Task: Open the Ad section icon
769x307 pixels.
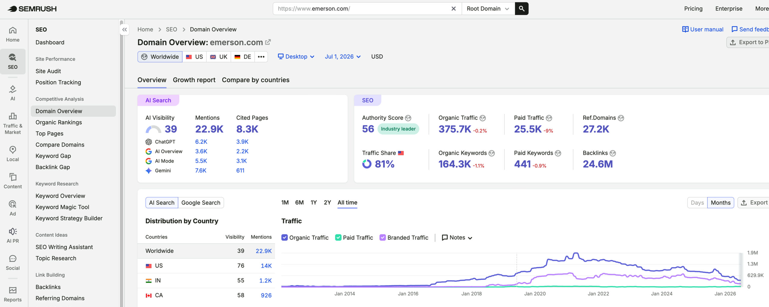Action: 13,208
